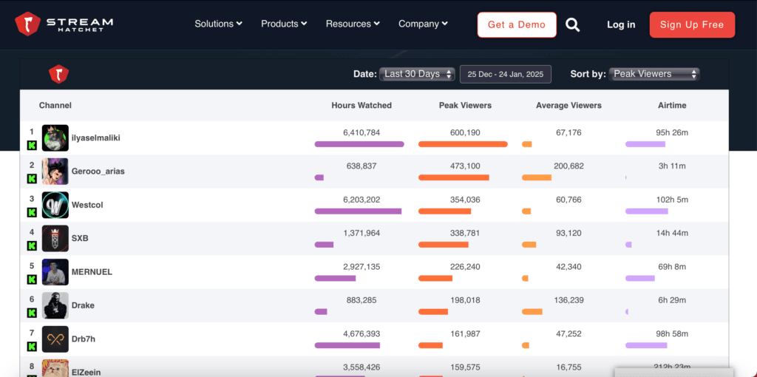Open ElZeein cat avatar

55,368
